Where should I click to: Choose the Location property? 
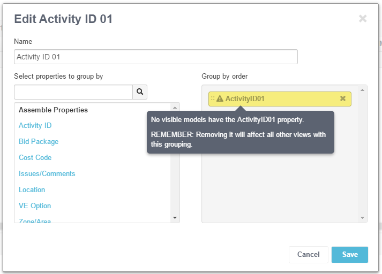pos(32,190)
